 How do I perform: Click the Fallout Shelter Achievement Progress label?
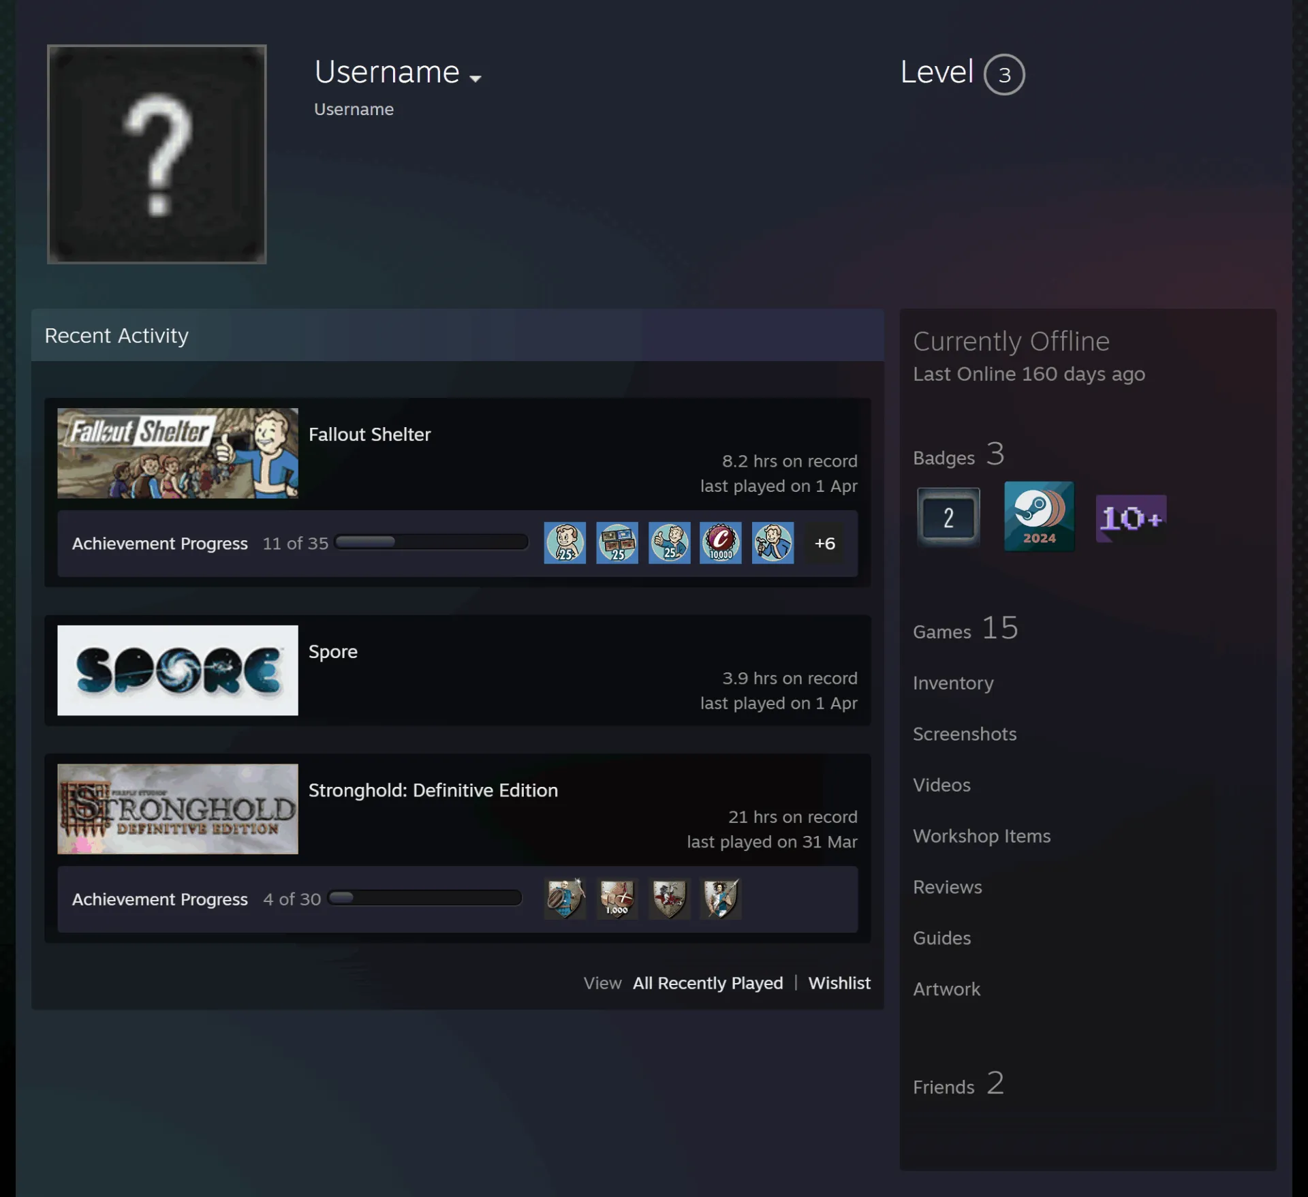pos(160,544)
